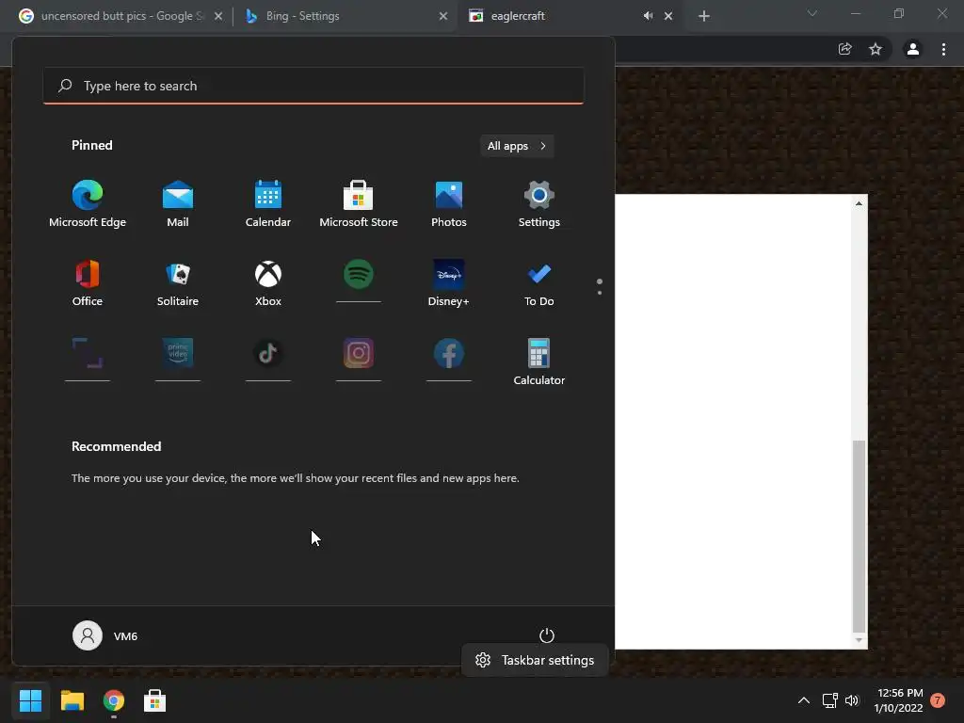Open the network status tray icon
Screen dimensions: 964x723
[x=830, y=700]
